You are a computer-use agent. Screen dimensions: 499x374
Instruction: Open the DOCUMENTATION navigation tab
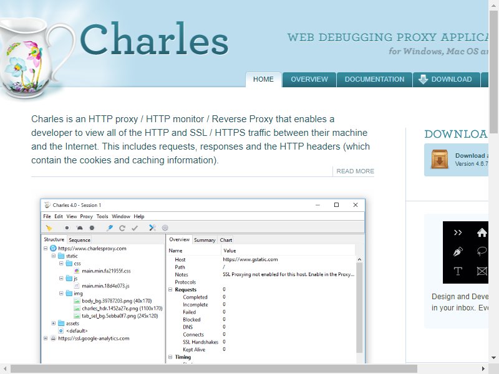click(x=375, y=80)
